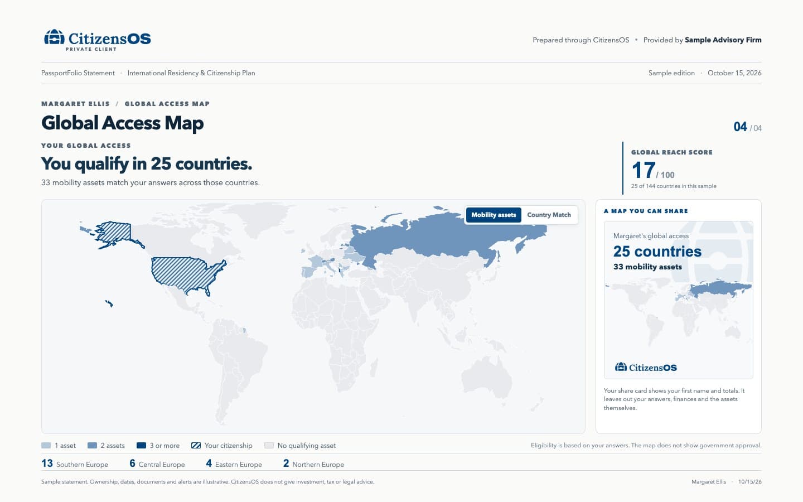Click the CitizensOS logo in the header
Screen dimensions: 803x502
(98, 40)
